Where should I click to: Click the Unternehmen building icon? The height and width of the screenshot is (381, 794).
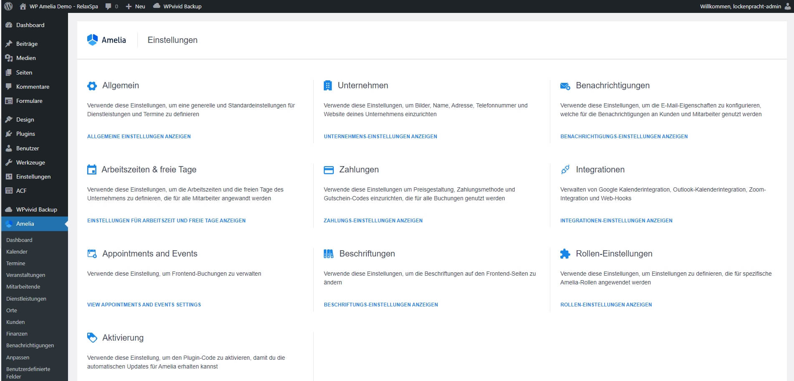pyautogui.click(x=328, y=85)
